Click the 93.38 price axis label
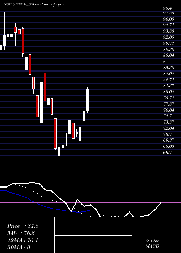The image size is (181, 253). click(x=169, y=31)
